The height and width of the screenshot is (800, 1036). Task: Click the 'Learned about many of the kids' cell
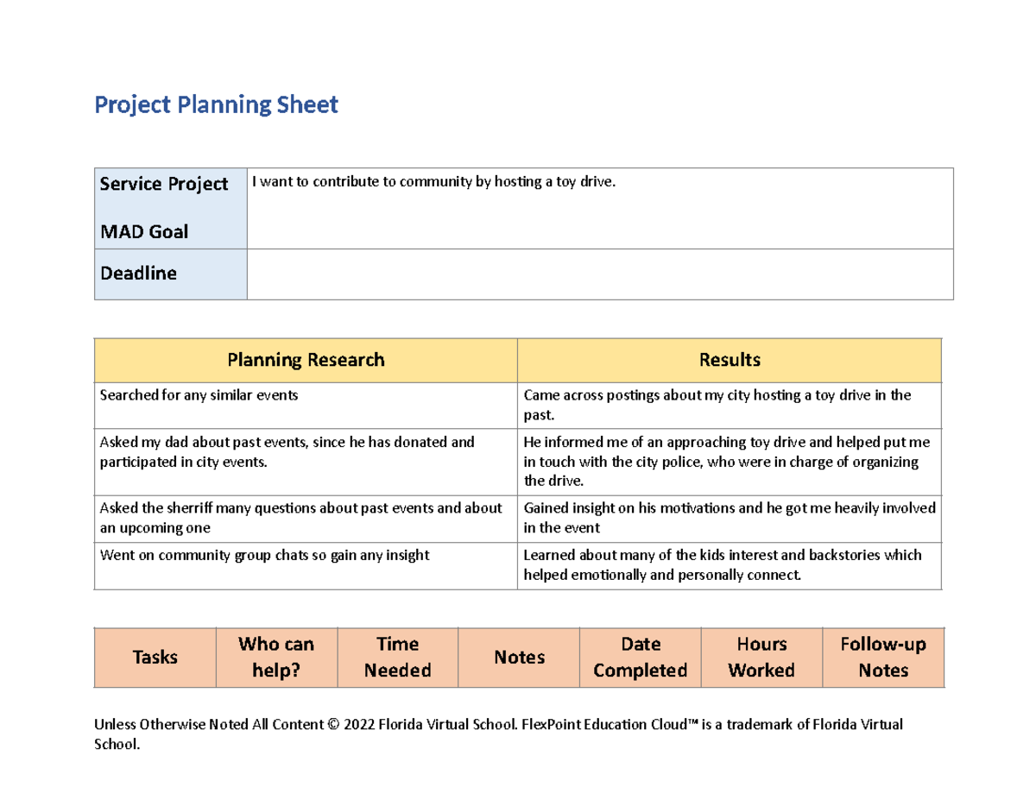730,565
